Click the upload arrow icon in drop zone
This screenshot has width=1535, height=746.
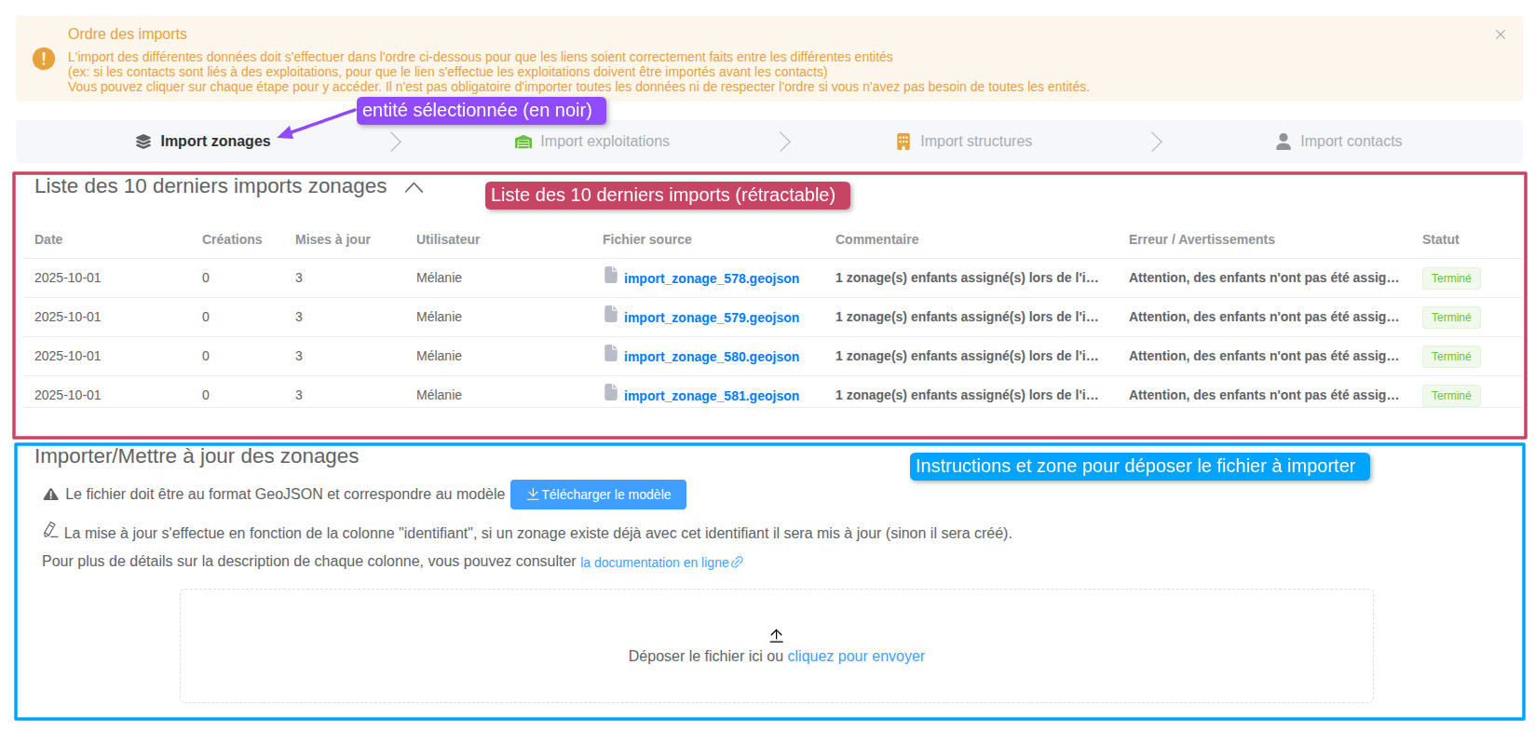(x=777, y=635)
